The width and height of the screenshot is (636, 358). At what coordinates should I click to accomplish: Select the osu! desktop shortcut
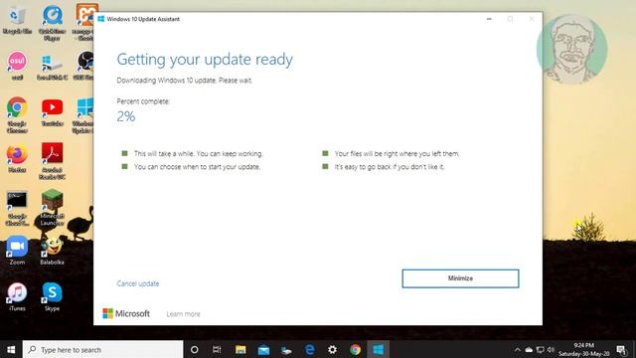click(x=17, y=65)
